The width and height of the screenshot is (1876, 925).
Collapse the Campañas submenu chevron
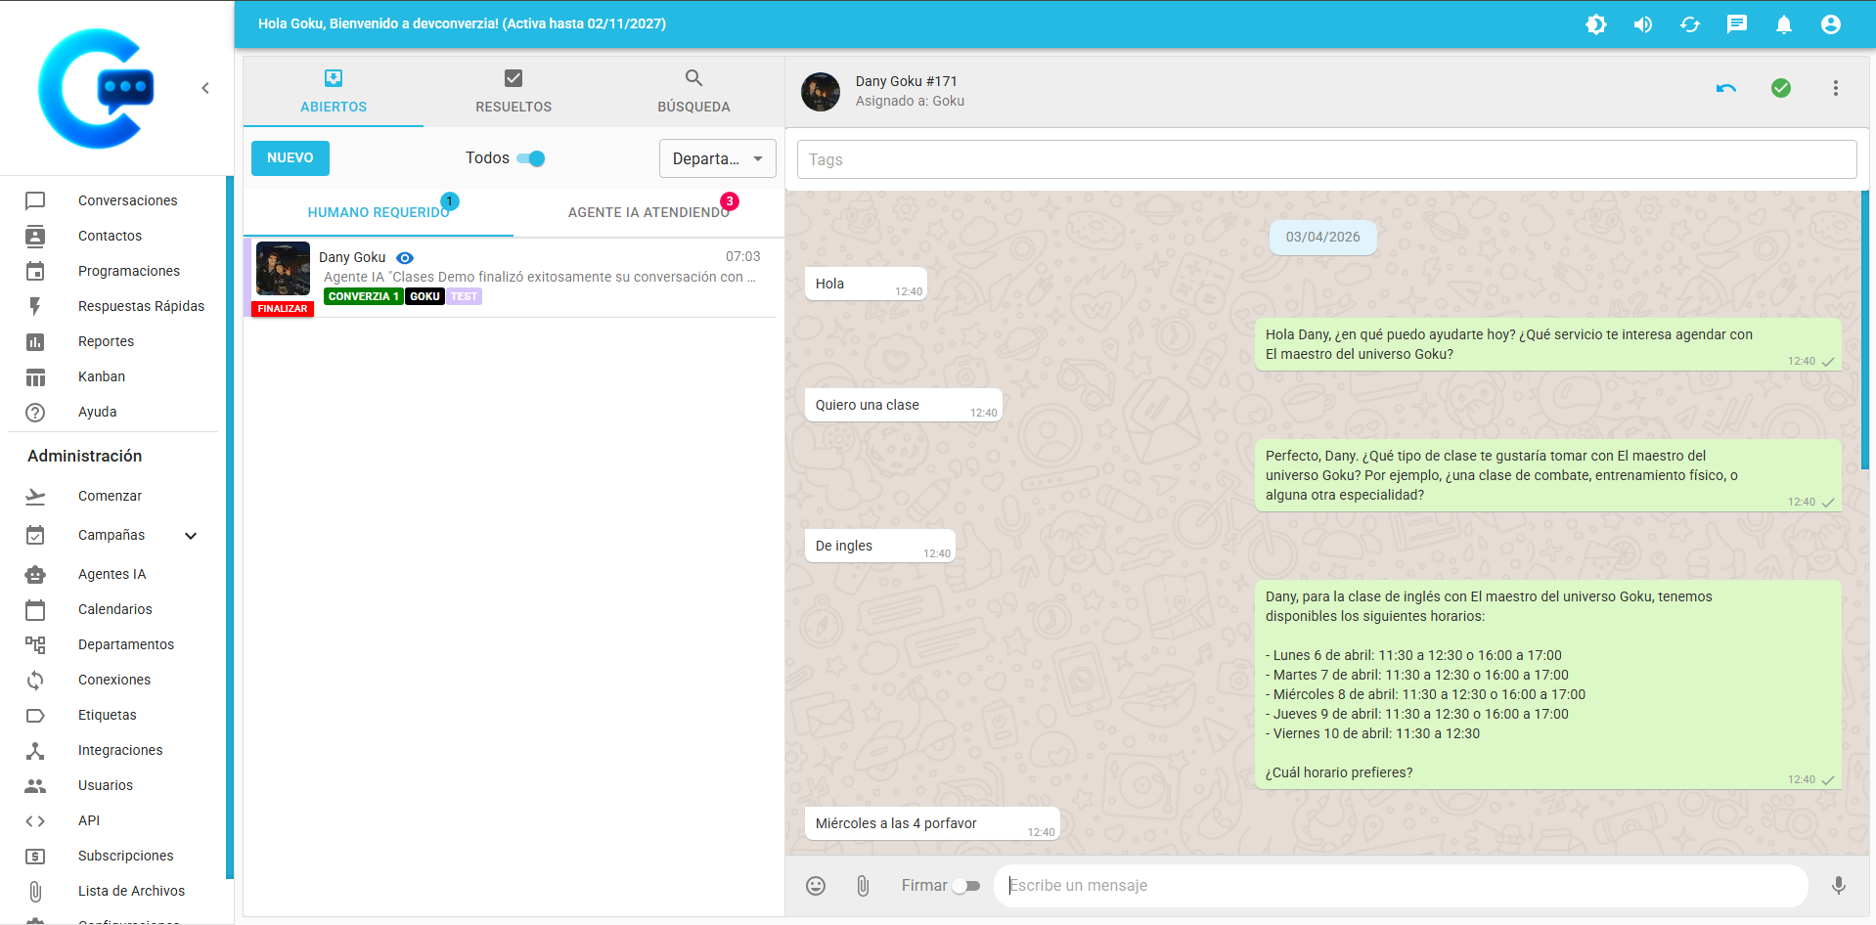[191, 535]
